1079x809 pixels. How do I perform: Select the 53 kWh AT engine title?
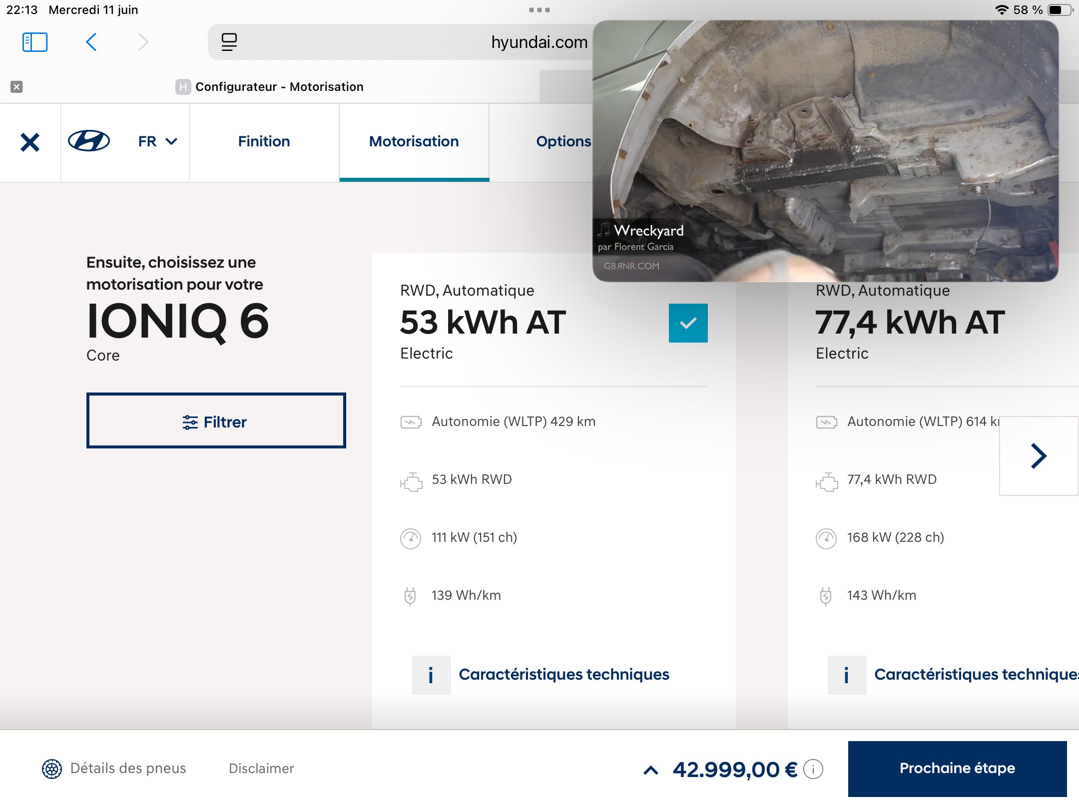coord(483,322)
